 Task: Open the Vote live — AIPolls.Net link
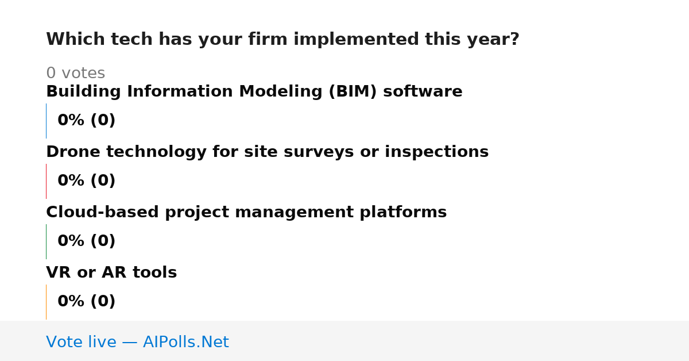(137, 343)
